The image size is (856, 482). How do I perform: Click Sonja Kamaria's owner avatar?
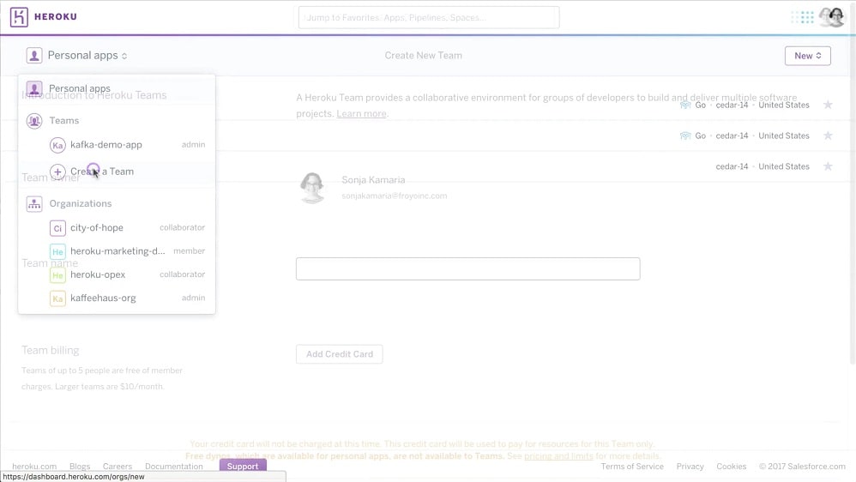point(312,188)
